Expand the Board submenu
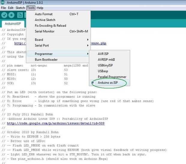Image resolution: width=186 pixels, height=164 pixels. [58, 40]
